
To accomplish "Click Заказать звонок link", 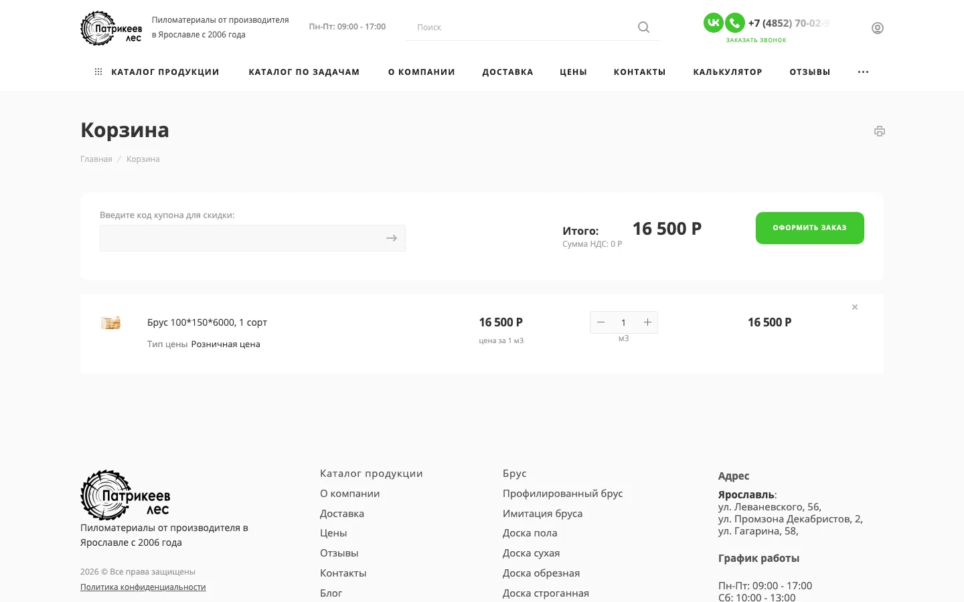I will point(756,40).
